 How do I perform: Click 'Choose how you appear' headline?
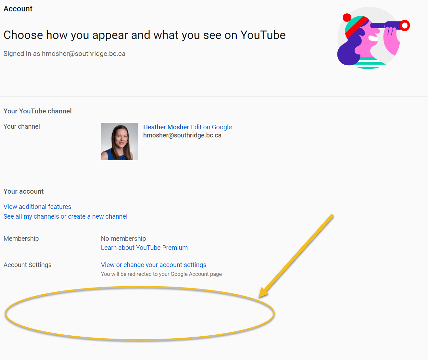[145, 35]
